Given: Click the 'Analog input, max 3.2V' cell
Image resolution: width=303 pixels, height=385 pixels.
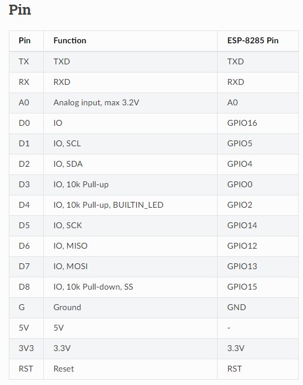Looking at the screenshot, I should [130, 102].
